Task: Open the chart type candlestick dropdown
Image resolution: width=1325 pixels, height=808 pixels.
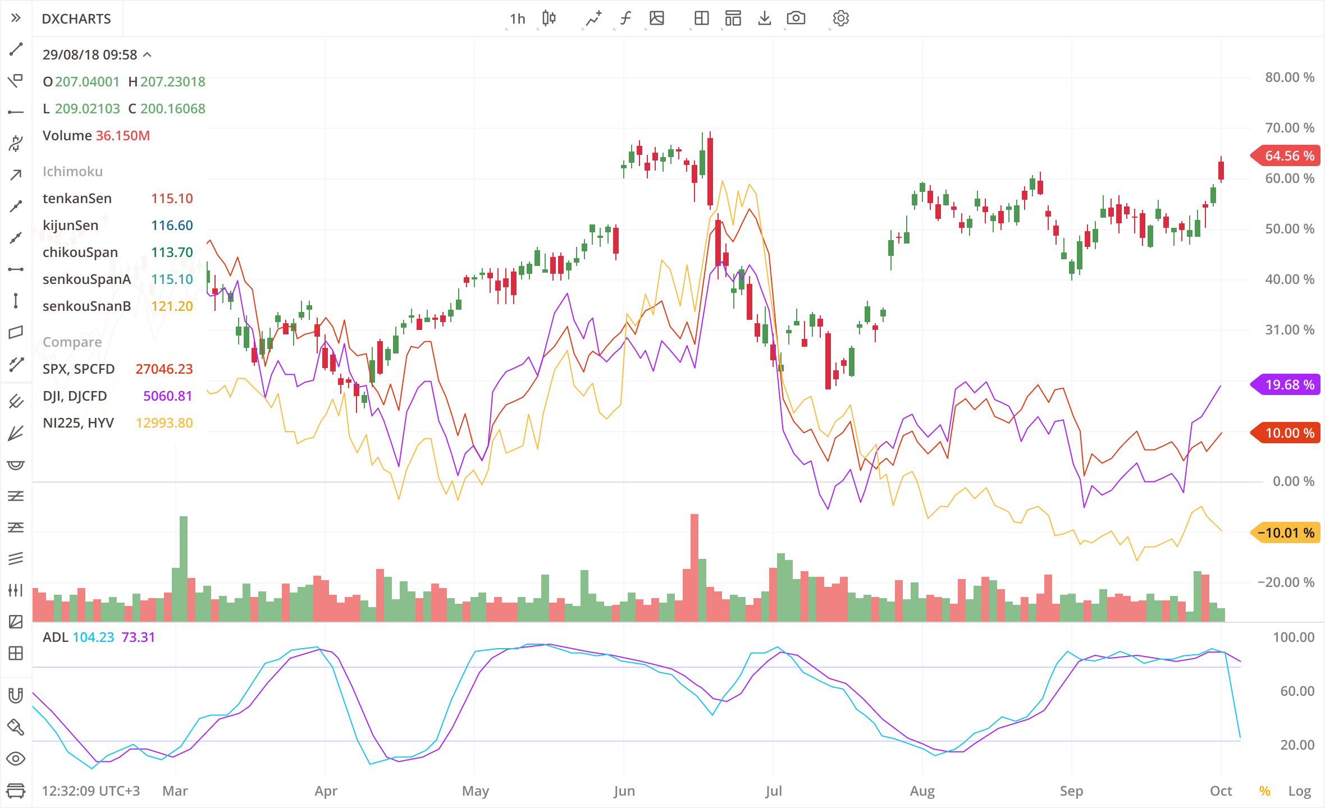Action: [548, 19]
